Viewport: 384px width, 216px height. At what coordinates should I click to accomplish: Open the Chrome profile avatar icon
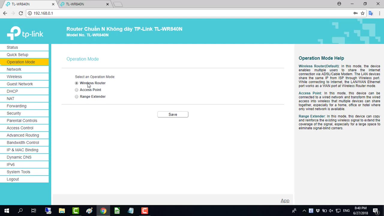[x=339, y=4]
